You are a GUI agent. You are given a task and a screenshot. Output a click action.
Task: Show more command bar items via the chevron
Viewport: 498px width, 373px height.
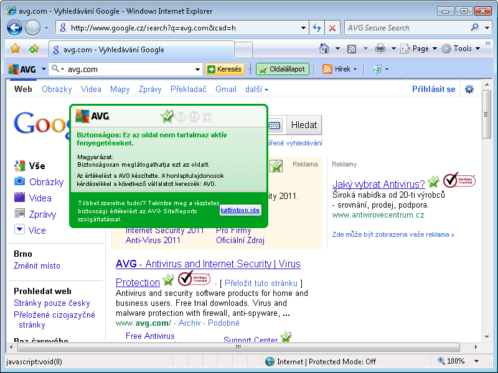[488, 43]
